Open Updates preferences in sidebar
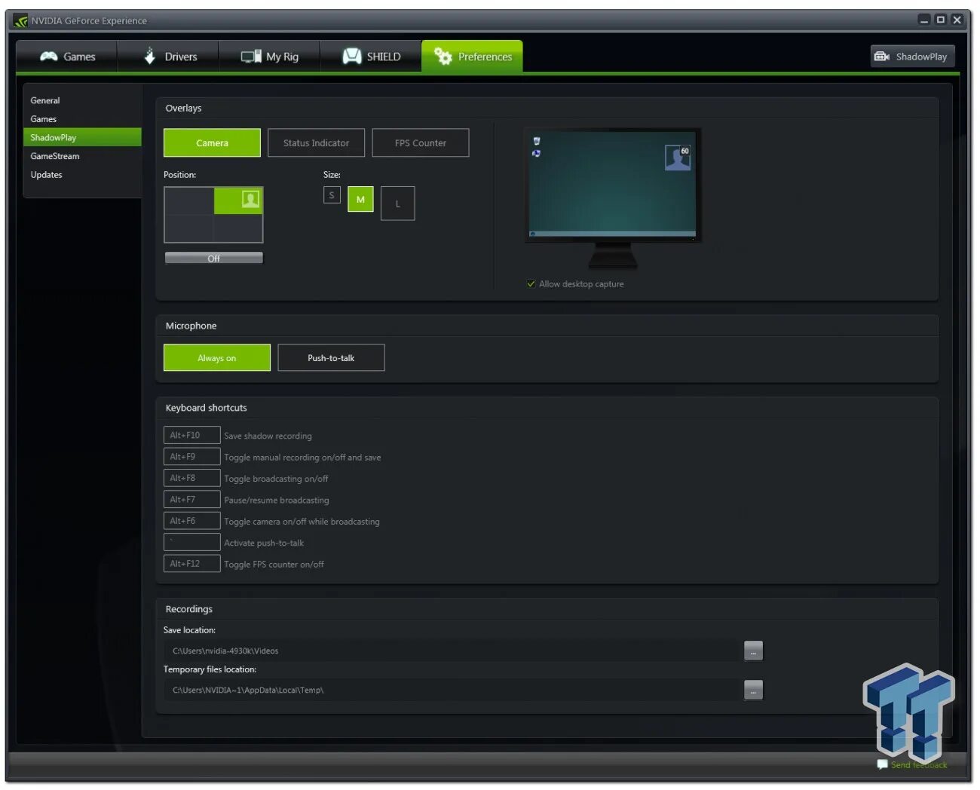The height and width of the screenshot is (790, 980). [47, 175]
